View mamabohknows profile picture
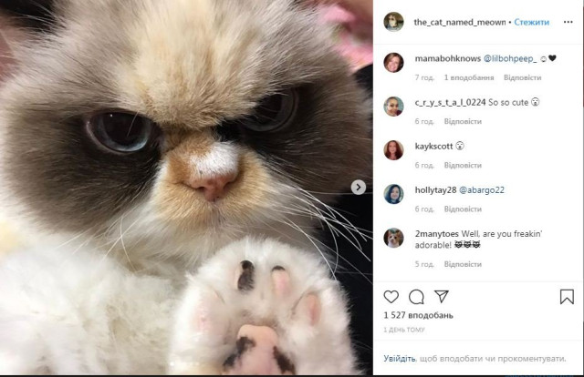Image resolution: width=584 pixels, height=377 pixels. (x=393, y=63)
